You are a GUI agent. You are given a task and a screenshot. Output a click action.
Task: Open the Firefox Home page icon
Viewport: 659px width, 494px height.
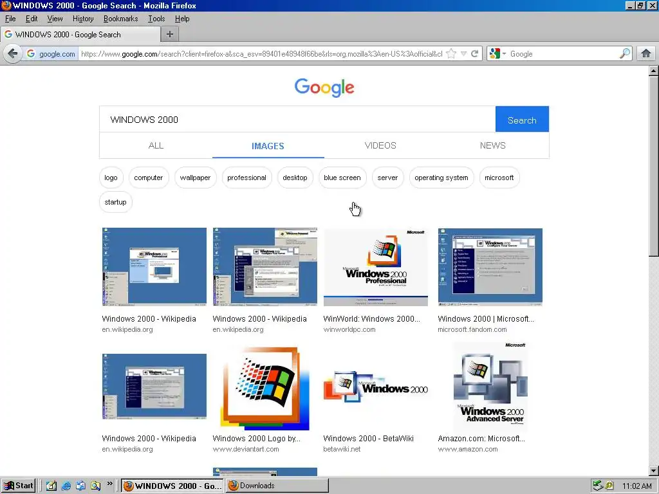click(x=646, y=54)
